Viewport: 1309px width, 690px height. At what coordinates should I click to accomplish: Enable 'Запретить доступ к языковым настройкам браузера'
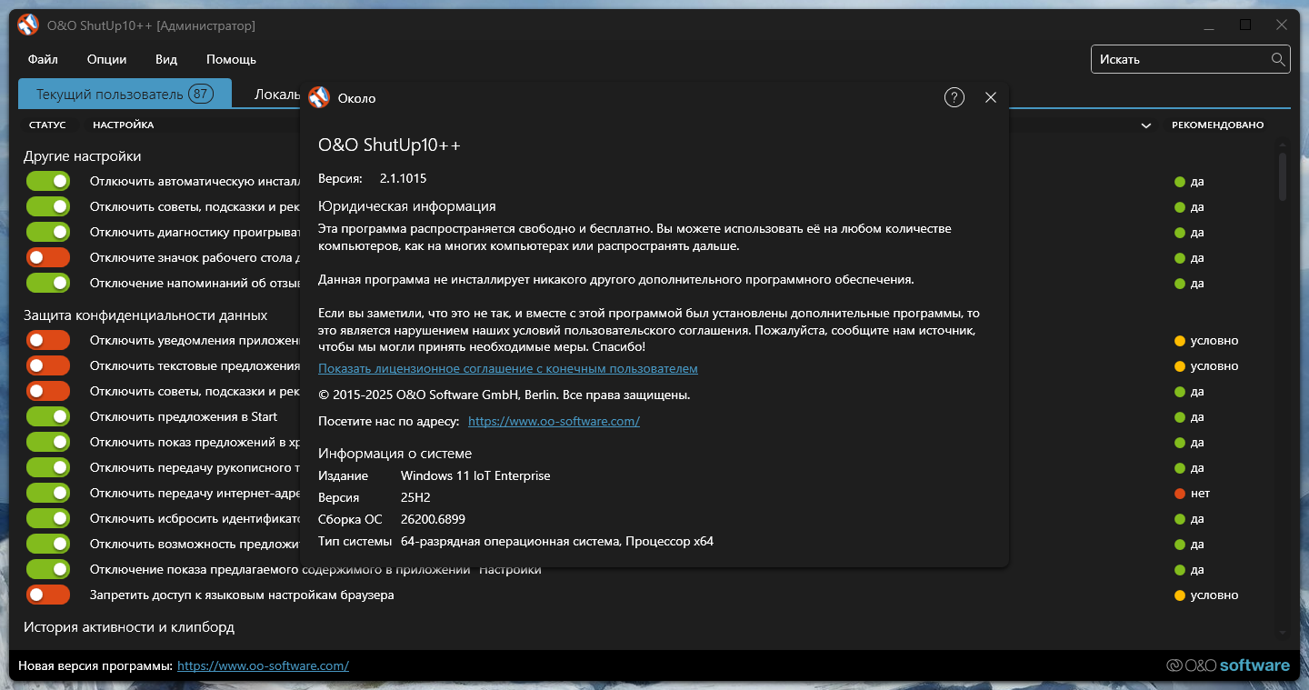48,595
